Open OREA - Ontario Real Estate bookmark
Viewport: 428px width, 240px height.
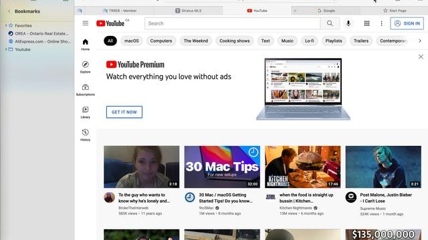[41, 33]
